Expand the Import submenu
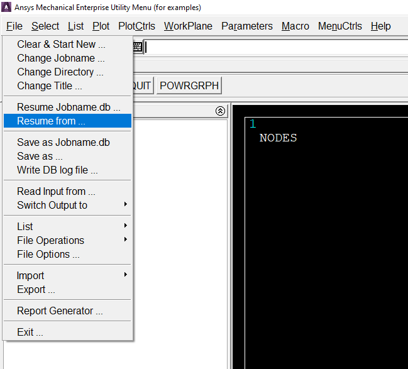The image size is (408, 369). click(x=67, y=275)
